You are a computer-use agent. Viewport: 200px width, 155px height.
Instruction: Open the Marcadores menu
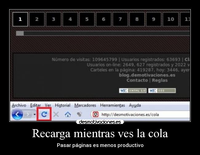click(x=85, y=105)
